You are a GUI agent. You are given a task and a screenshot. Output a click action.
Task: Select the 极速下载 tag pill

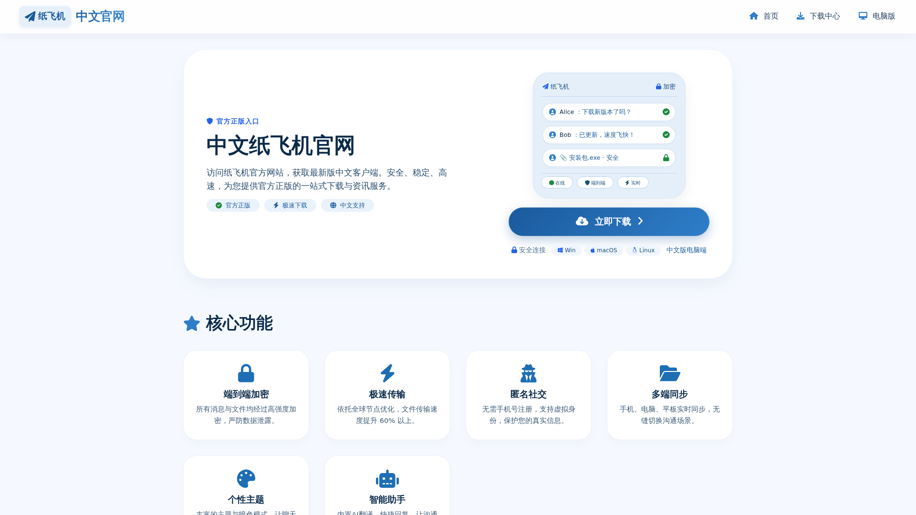click(x=290, y=206)
